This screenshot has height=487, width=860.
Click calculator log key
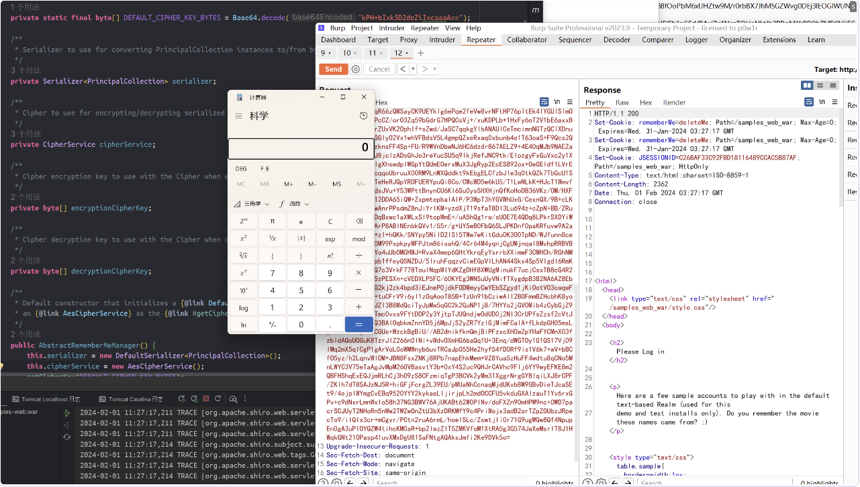click(243, 307)
